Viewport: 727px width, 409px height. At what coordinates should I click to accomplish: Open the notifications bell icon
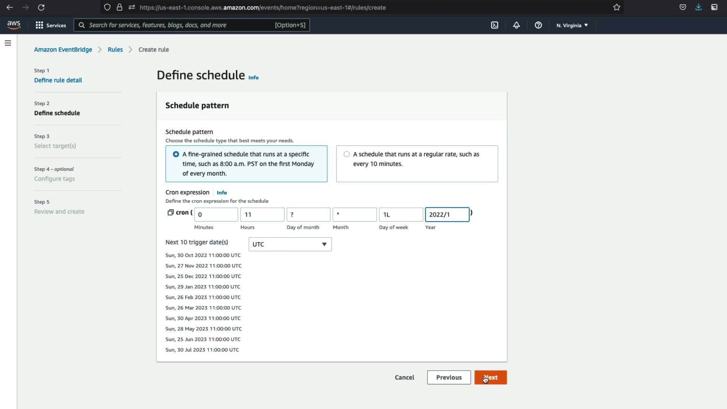pyautogui.click(x=516, y=25)
